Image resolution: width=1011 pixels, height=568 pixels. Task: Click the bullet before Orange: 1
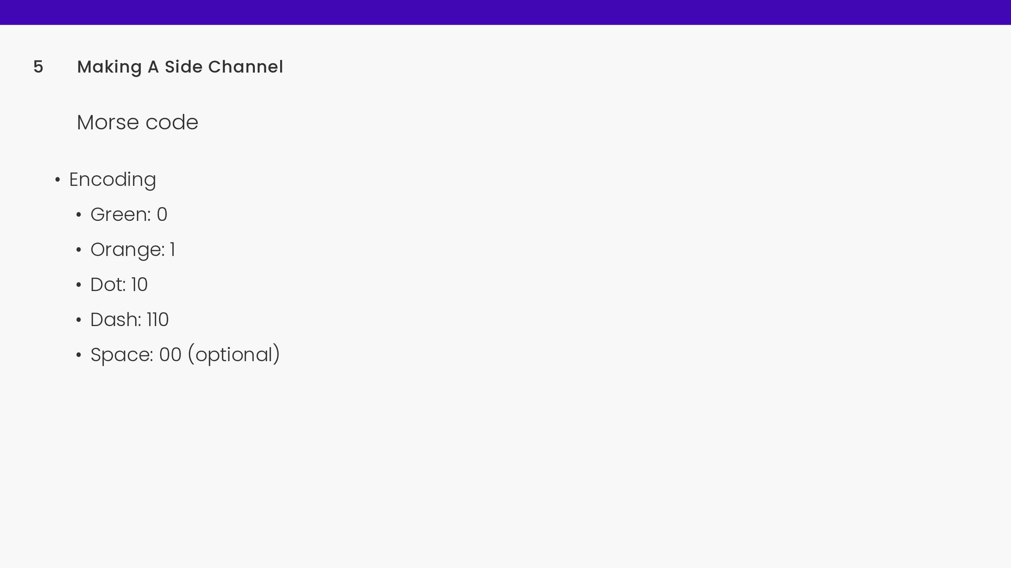pyautogui.click(x=78, y=250)
